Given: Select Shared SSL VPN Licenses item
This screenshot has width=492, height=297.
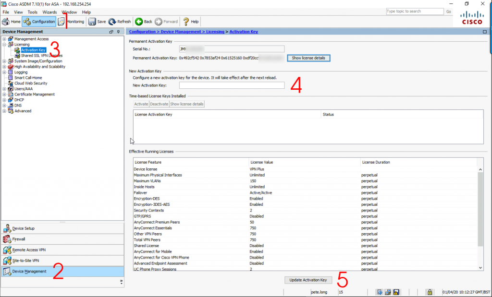Looking at the screenshot, I should (42, 56).
